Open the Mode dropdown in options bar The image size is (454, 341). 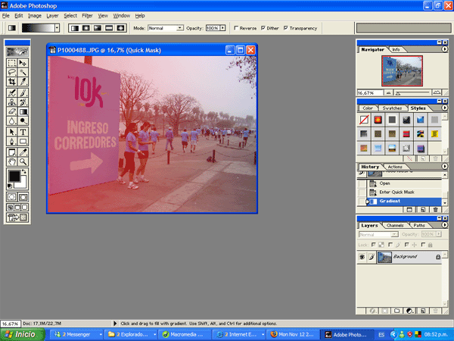(x=180, y=28)
